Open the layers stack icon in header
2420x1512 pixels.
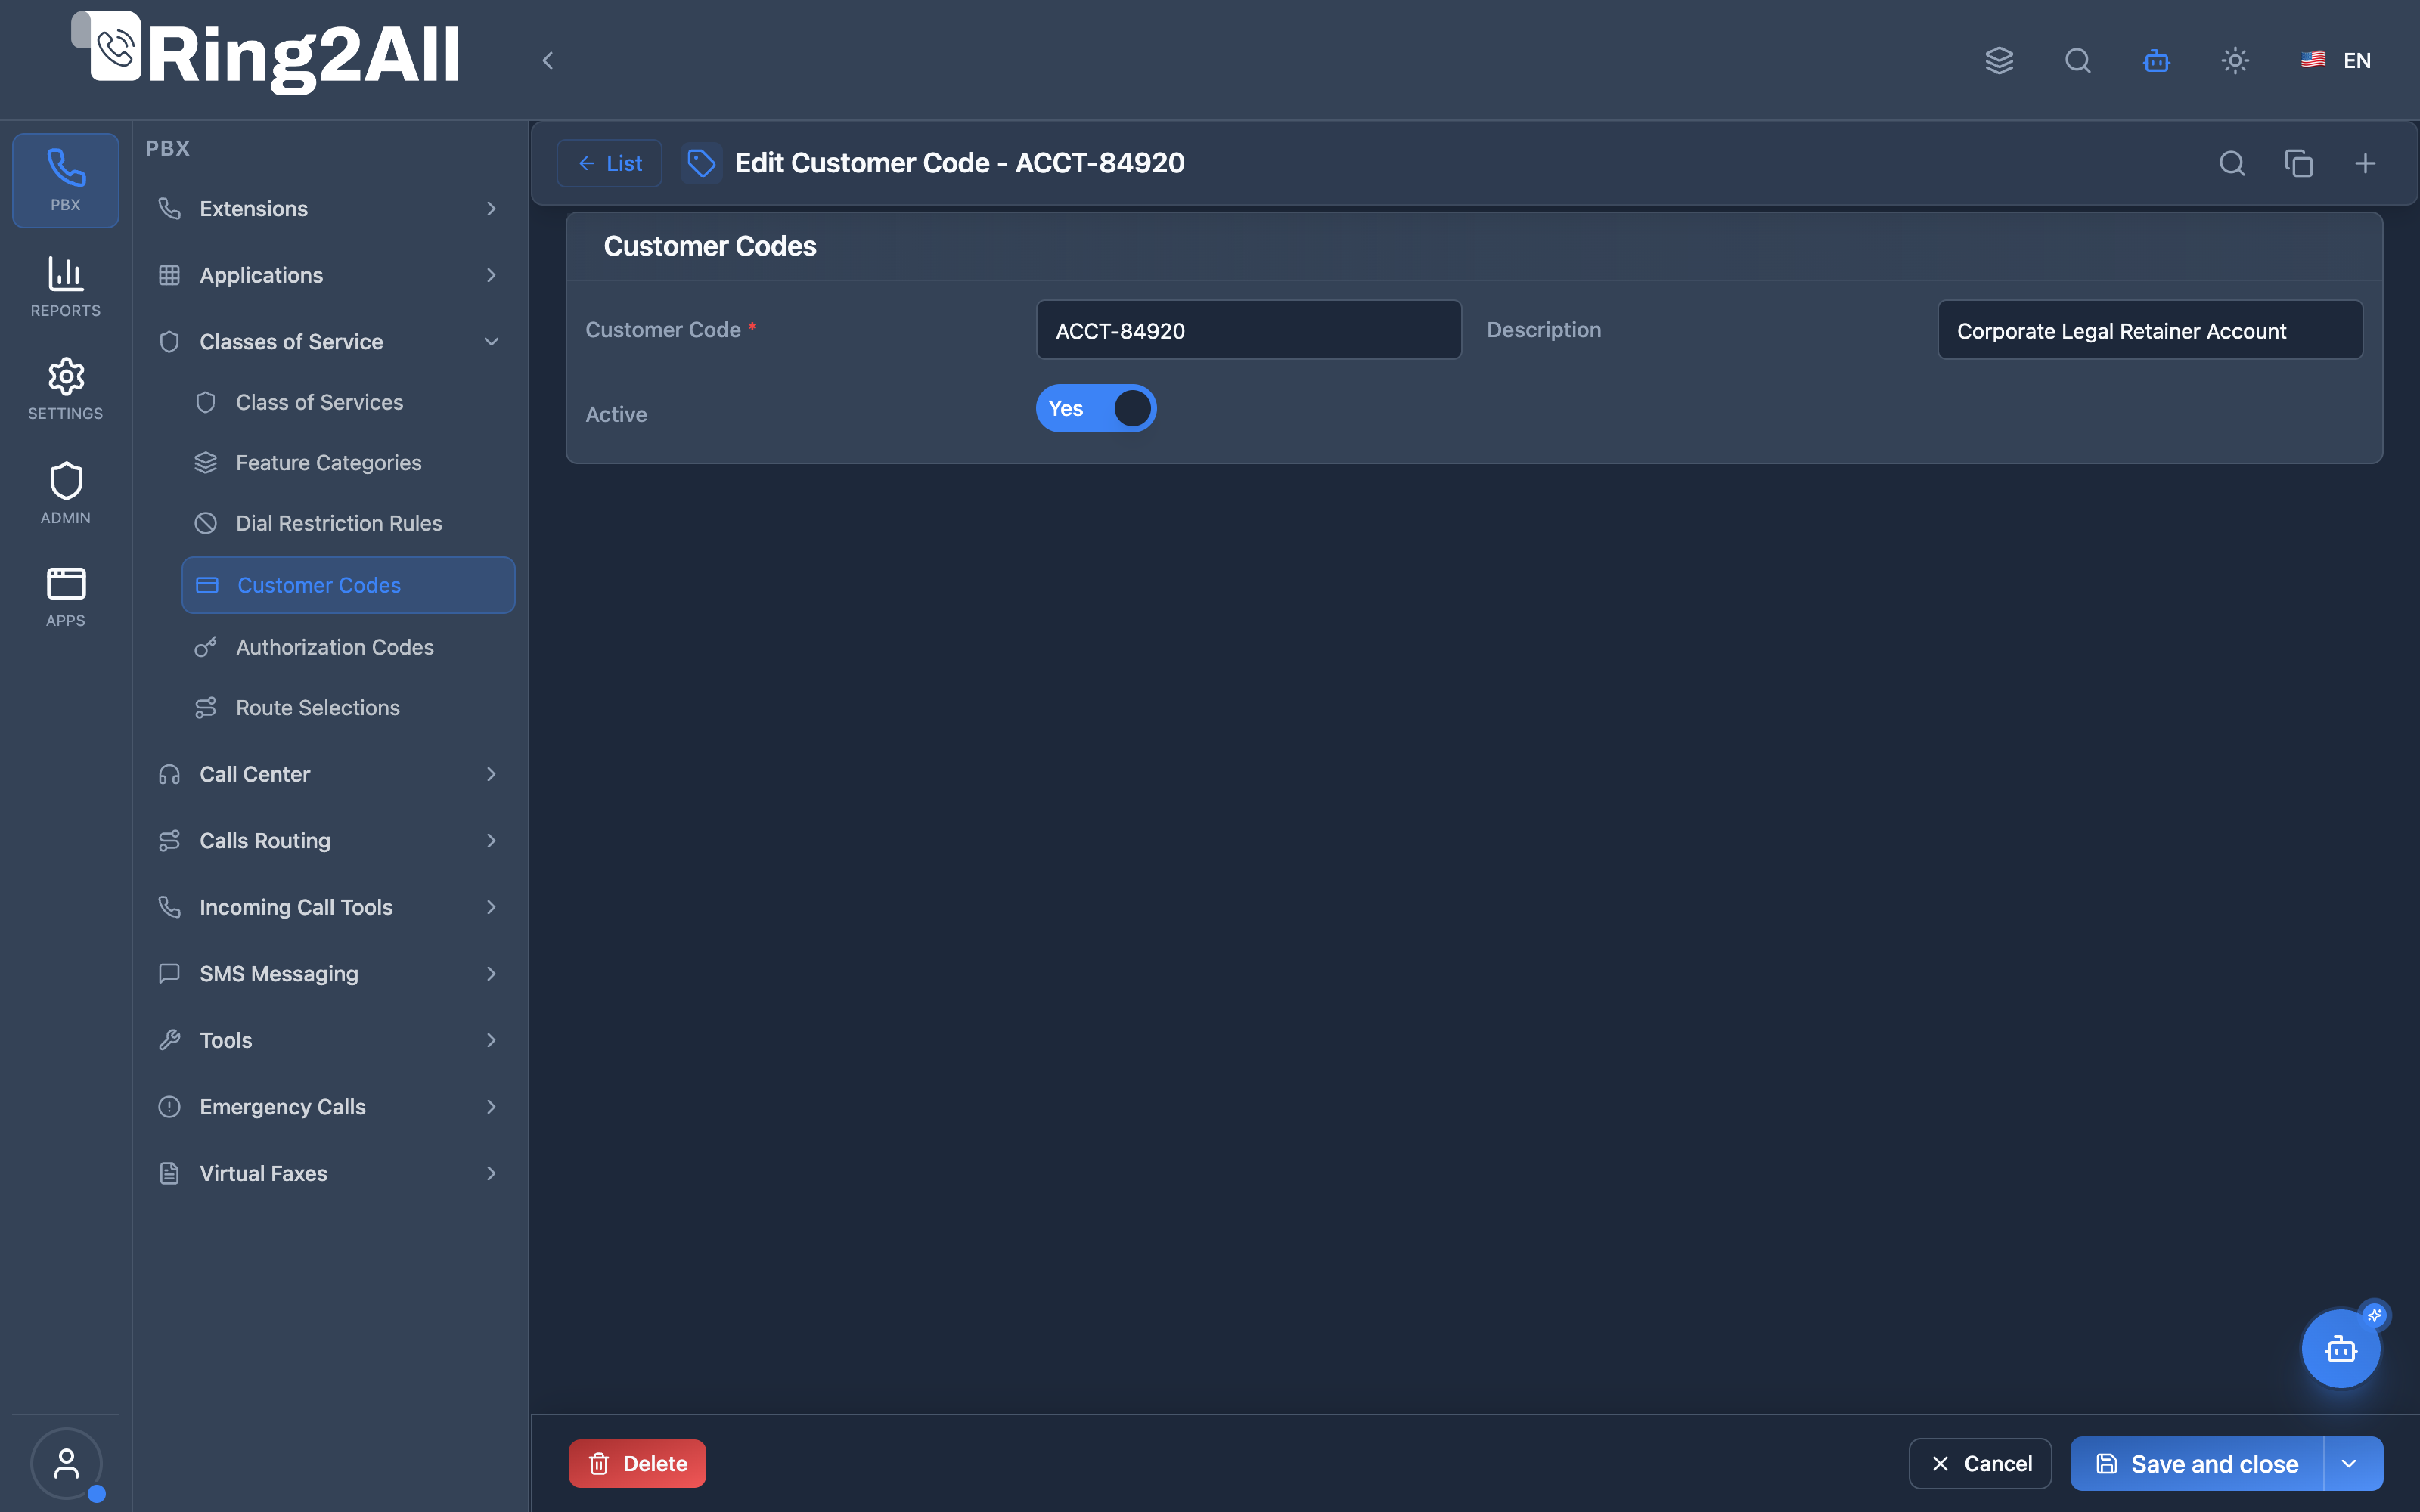1999,60
